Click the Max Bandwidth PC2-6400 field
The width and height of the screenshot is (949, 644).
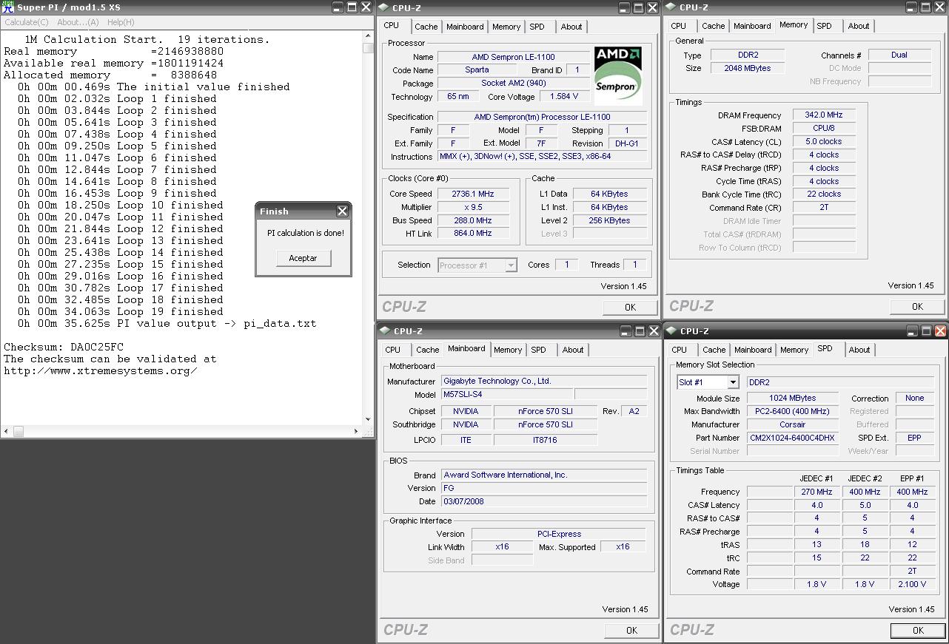(x=793, y=411)
